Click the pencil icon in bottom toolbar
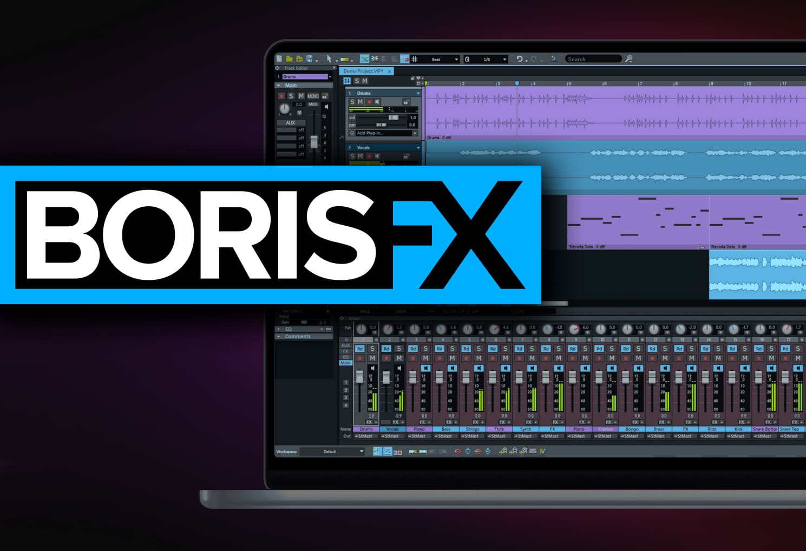 (543, 451)
